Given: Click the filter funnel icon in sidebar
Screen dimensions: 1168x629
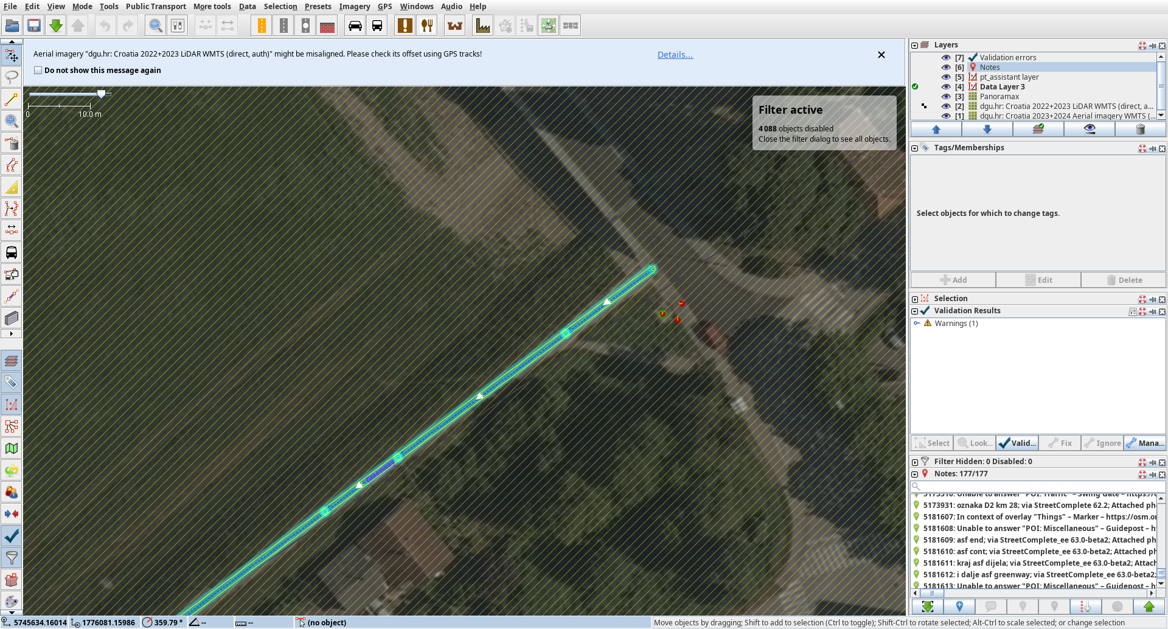Looking at the screenshot, I should [x=12, y=558].
